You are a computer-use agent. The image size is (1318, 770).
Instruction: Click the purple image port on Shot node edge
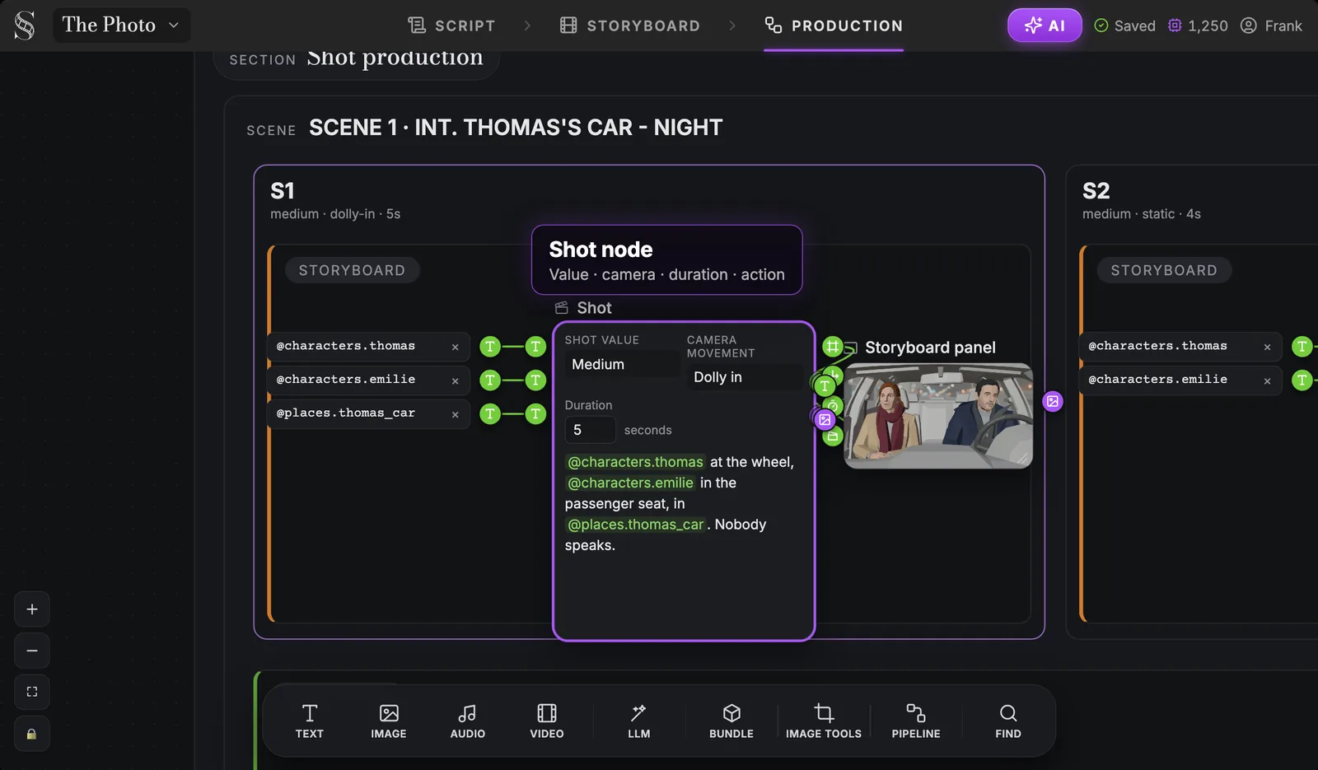point(825,419)
